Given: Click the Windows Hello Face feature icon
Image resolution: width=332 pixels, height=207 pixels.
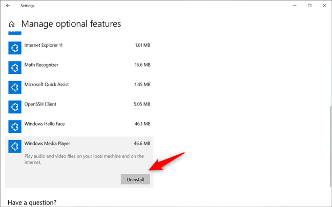Looking at the screenshot, I should (x=15, y=127).
